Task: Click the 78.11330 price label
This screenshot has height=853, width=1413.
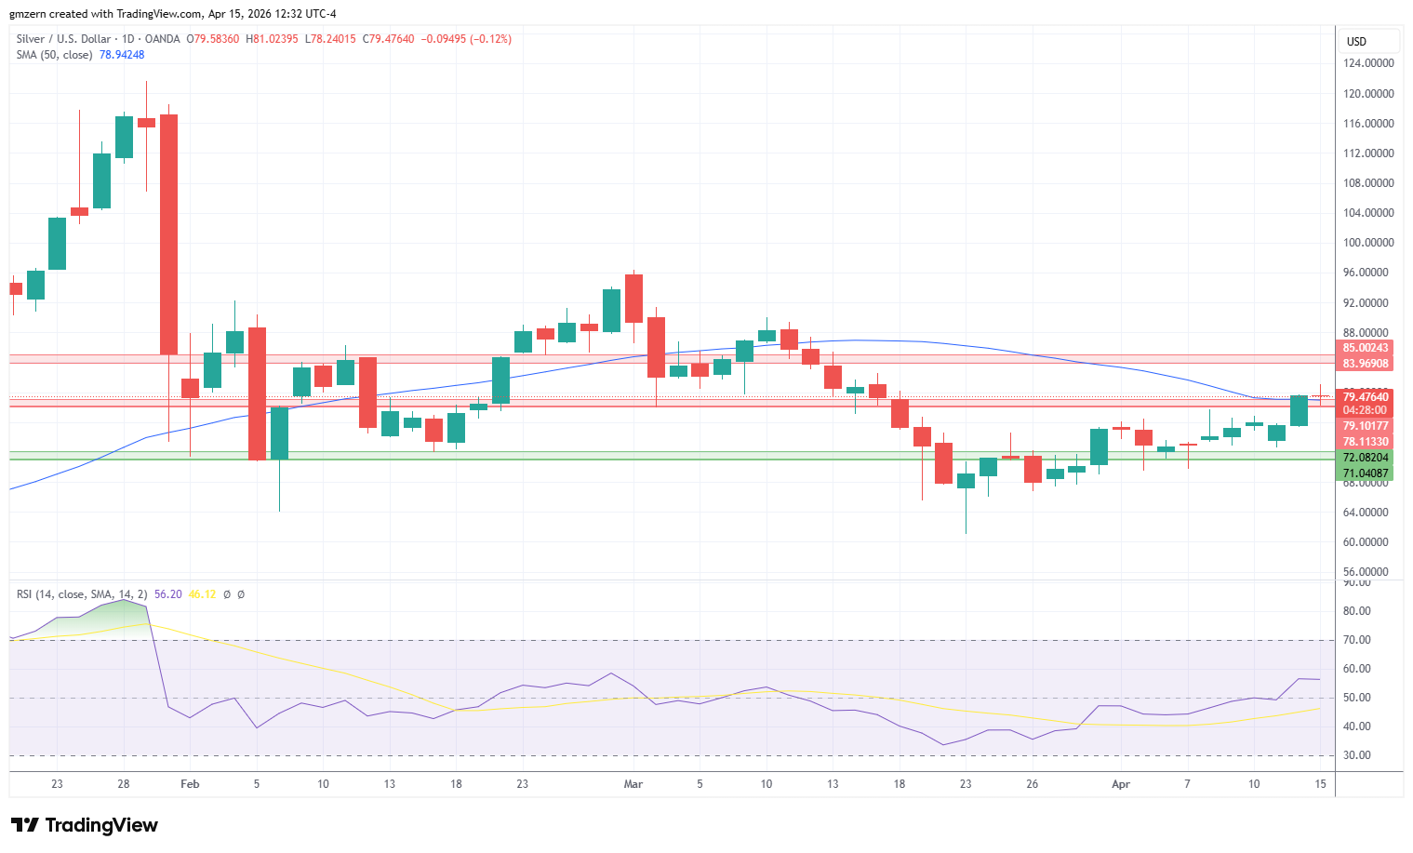Action: pyautogui.click(x=1366, y=442)
